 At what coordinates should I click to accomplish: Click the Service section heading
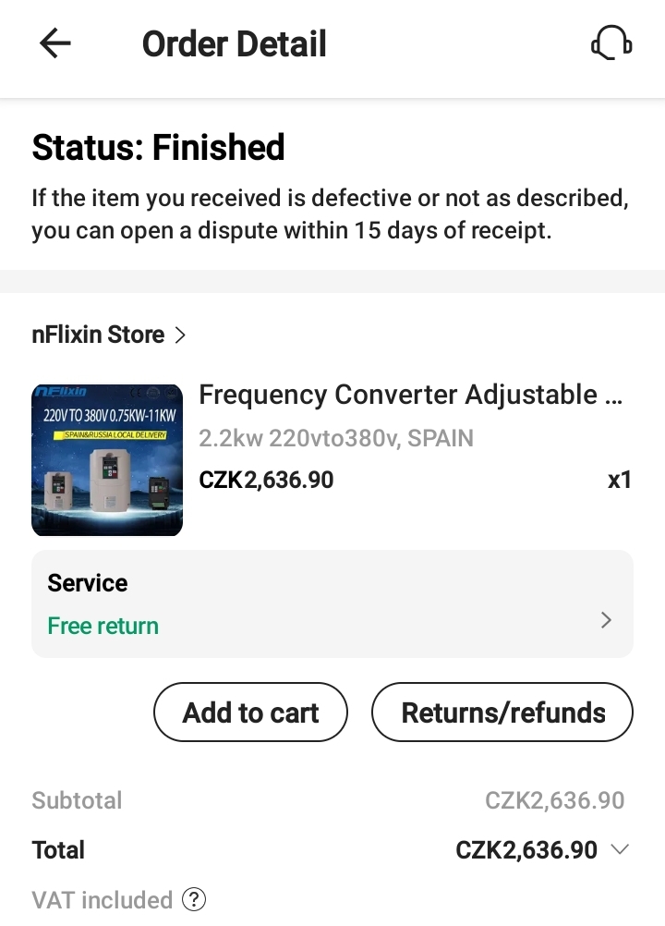click(88, 583)
